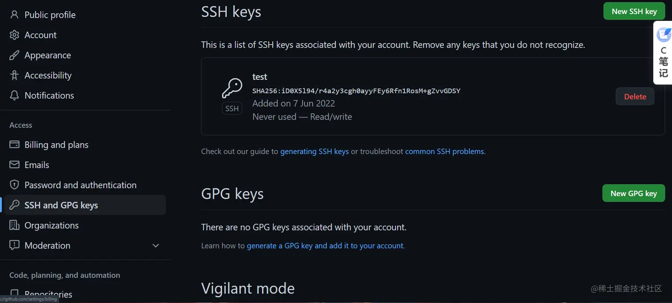The height and width of the screenshot is (303, 672).
Task: Open the SSH and GPG keys menu item
Action: [61, 205]
